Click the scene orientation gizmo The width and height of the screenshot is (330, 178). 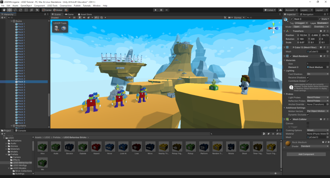273,28
